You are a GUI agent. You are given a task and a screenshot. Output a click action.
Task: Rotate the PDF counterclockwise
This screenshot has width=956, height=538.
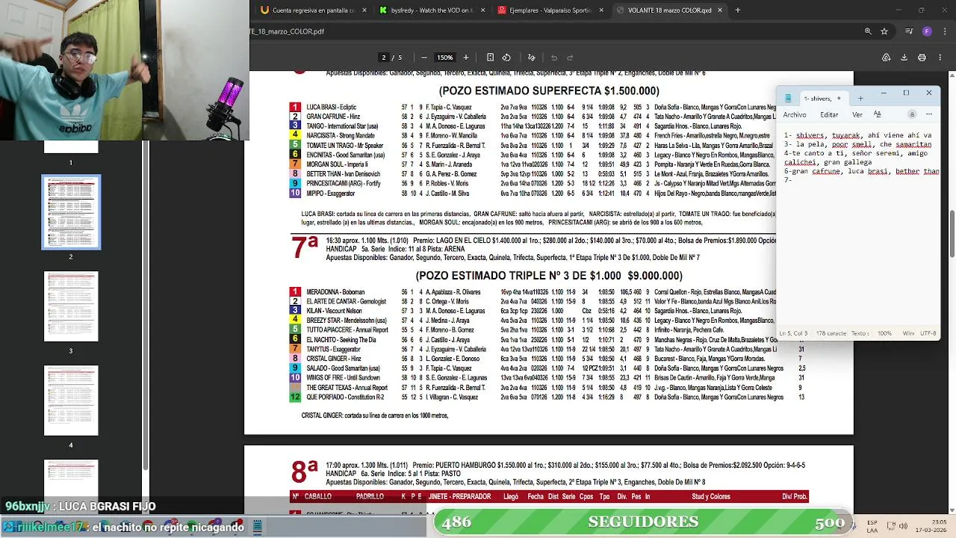coord(506,58)
